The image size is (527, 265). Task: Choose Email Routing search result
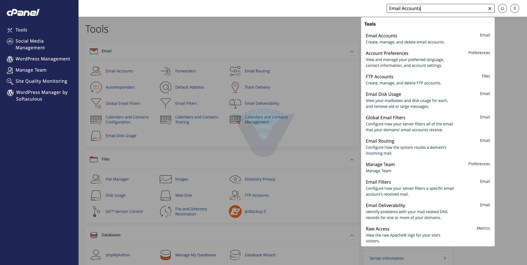pyautogui.click(x=428, y=147)
